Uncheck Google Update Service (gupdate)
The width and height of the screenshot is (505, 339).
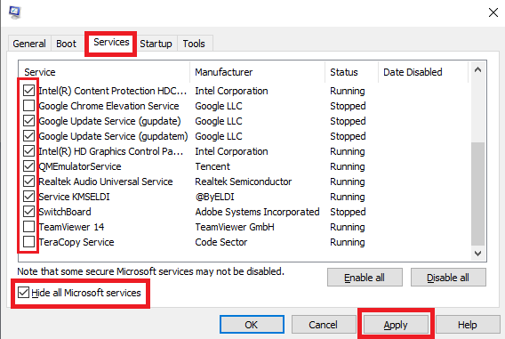[x=29, y=121]
